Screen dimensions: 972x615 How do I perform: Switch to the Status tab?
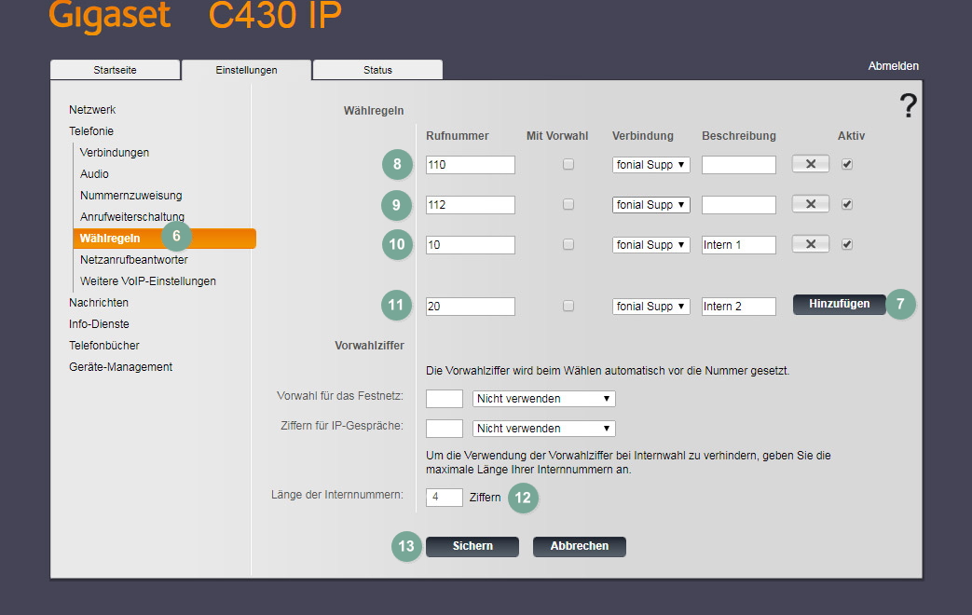click(377, 70)
